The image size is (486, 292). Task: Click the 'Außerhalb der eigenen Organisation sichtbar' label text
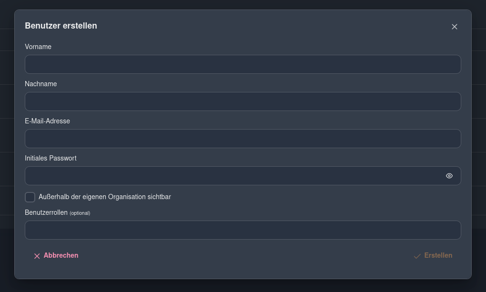click(x=105, y=197)
